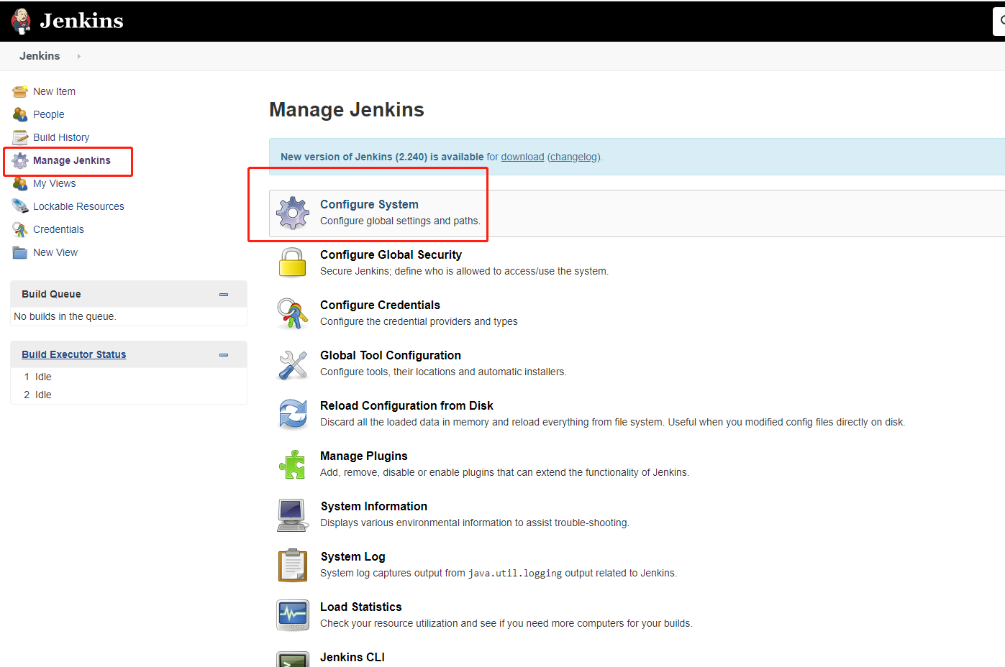Screen dimensions: 1005x667
Task: Collapse the Build Queue panel
Action: click(223, 294)
